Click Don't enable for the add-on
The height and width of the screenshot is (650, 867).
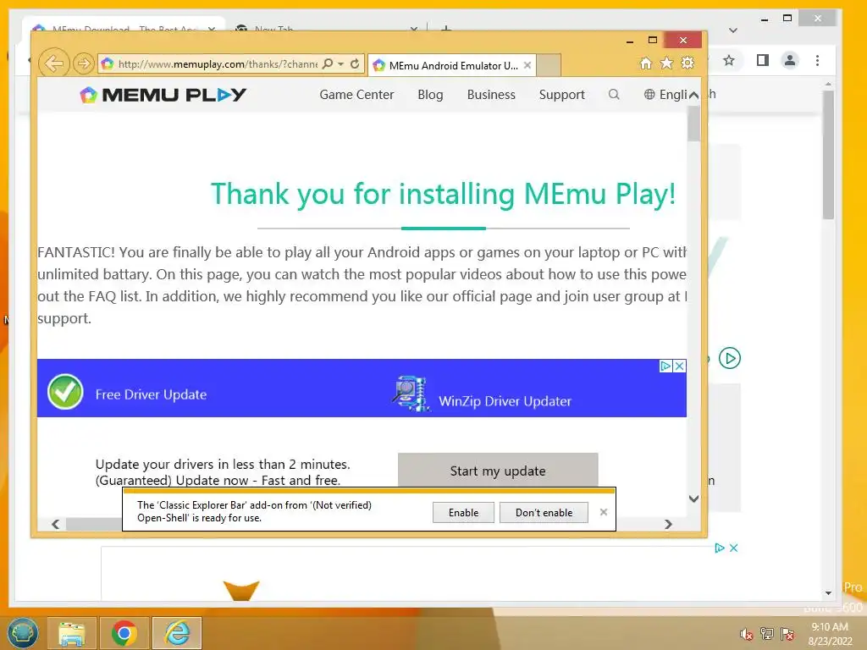coord(544,512)
